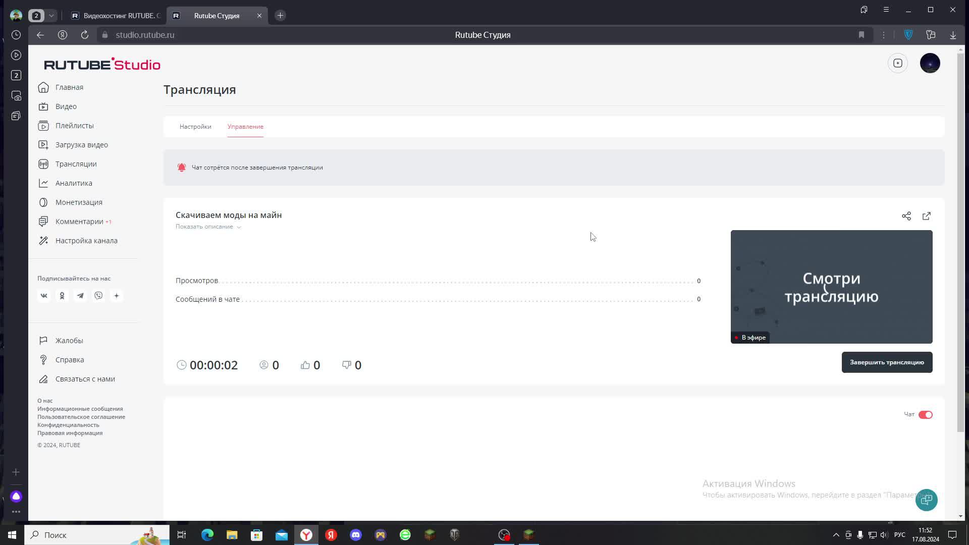Viewport: 969px width, 545px height.
Task: Open the browser tab group dropdown arrow
Action: [51, 16]
